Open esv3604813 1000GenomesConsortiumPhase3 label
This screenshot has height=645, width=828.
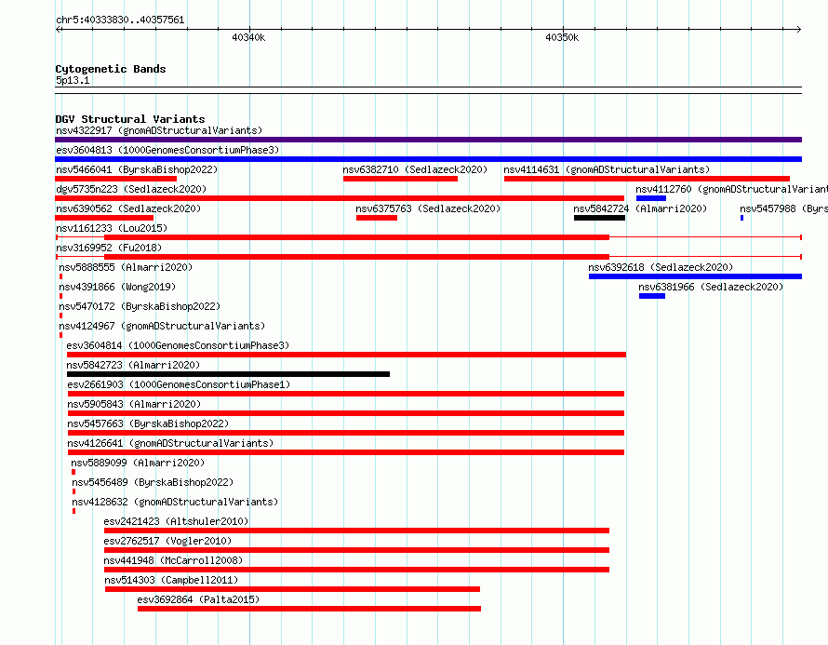(167, 150)
